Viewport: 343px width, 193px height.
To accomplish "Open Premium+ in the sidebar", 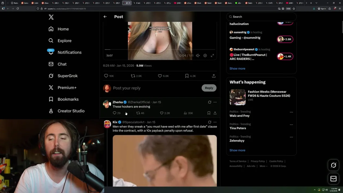I will [x=62, y=87].
